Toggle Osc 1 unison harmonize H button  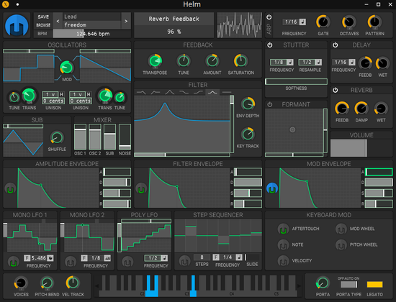(61, 94)
